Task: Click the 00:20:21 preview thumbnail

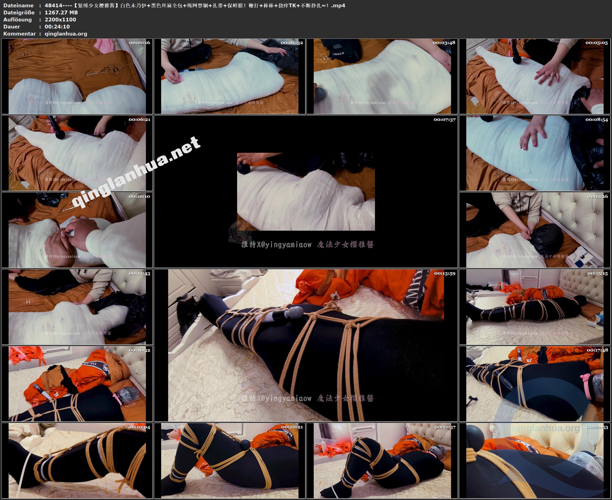Action: [230, 460]
